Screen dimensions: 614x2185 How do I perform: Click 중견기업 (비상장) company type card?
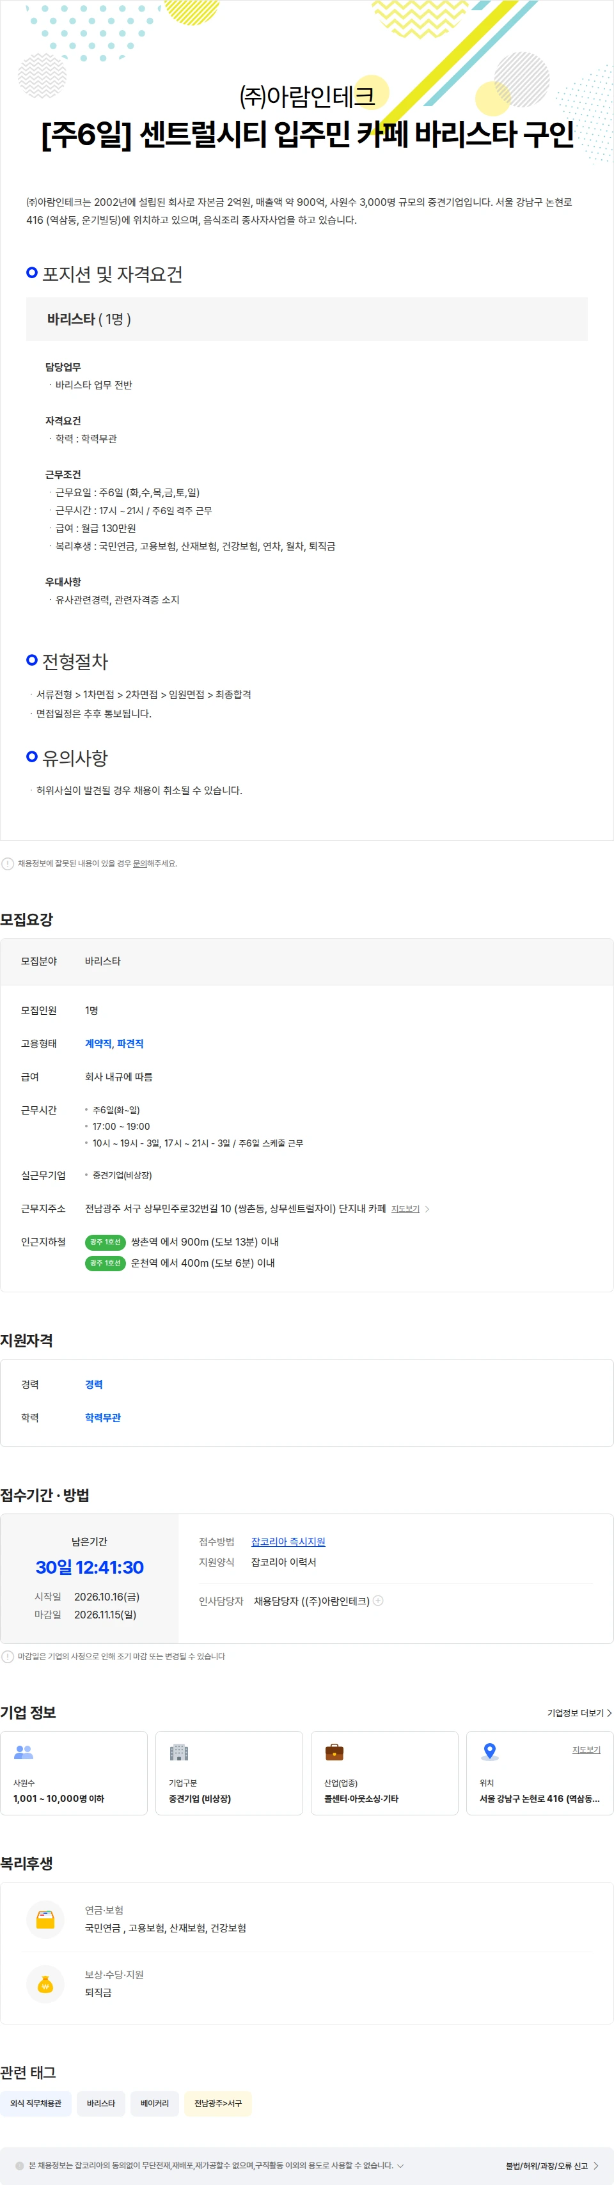(x=229, y=1773)
